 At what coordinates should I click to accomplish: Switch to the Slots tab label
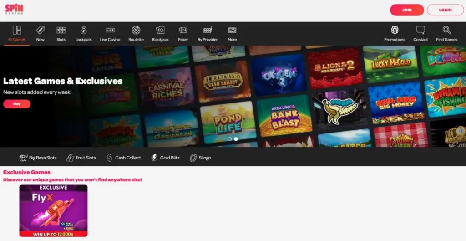(x=61, y=40)
